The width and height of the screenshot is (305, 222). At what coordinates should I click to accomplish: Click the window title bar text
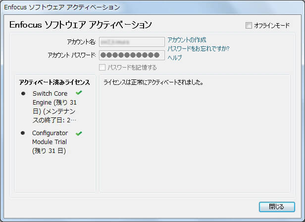[x=62, y=7]
